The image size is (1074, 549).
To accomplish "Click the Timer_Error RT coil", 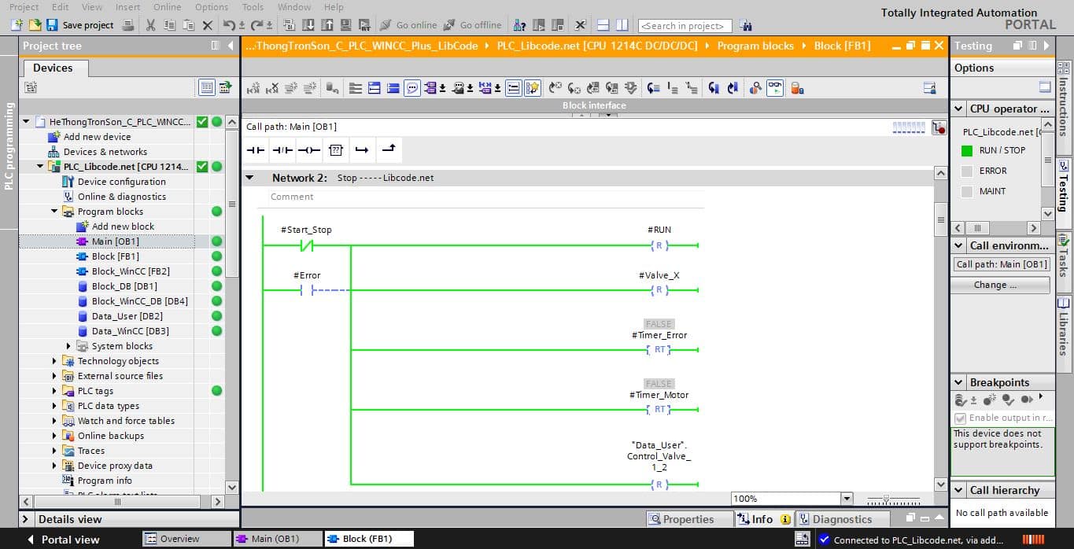I will click(659, 350).
